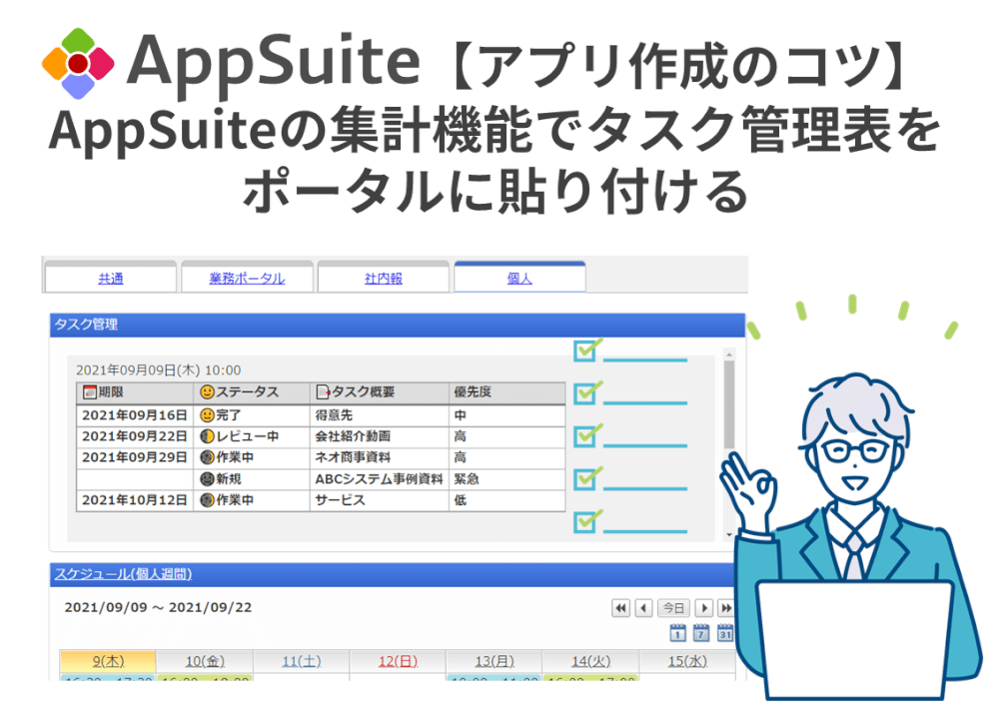999x709 pixels.
Task: Open the day view calendar icon
Action: coord(677,631)
